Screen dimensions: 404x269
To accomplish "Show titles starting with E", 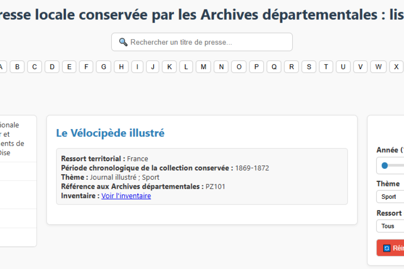I will pos(69,67).
